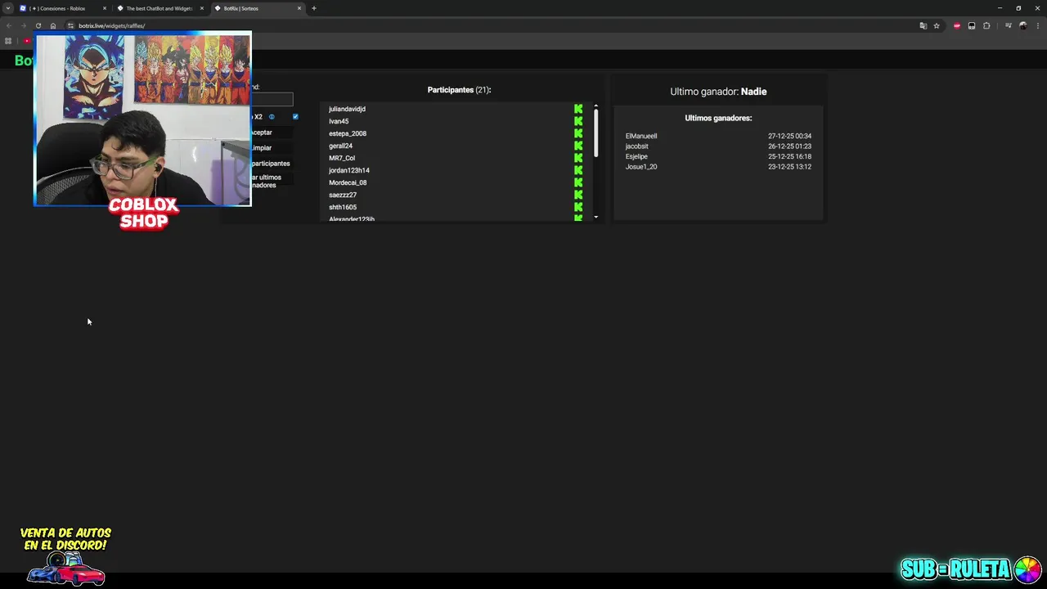Open the Extensions puzzle-piece icon
1047x589 pixels.
986,25
